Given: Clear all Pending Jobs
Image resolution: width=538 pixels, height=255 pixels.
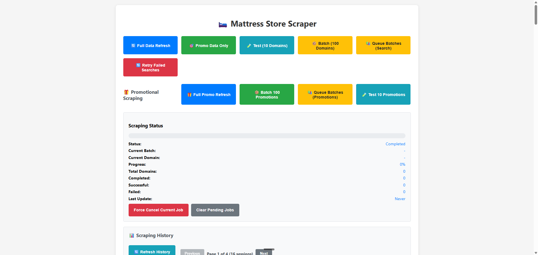Looking at the screenshot, I should tap(215, 210).
